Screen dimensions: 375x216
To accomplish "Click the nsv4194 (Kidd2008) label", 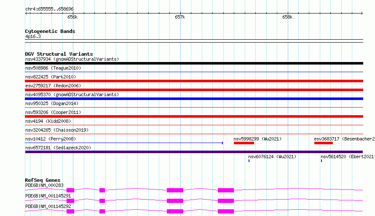I will point(48,121).
